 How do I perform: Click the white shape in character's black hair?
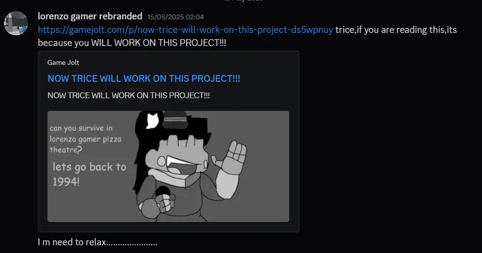click(152, 120)
